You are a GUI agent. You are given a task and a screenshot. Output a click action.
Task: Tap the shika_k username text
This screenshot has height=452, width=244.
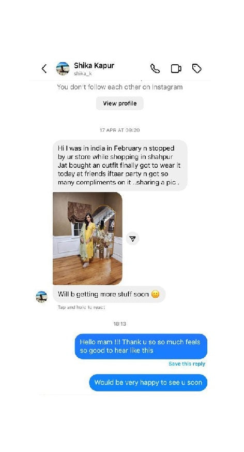coord(83,74)
